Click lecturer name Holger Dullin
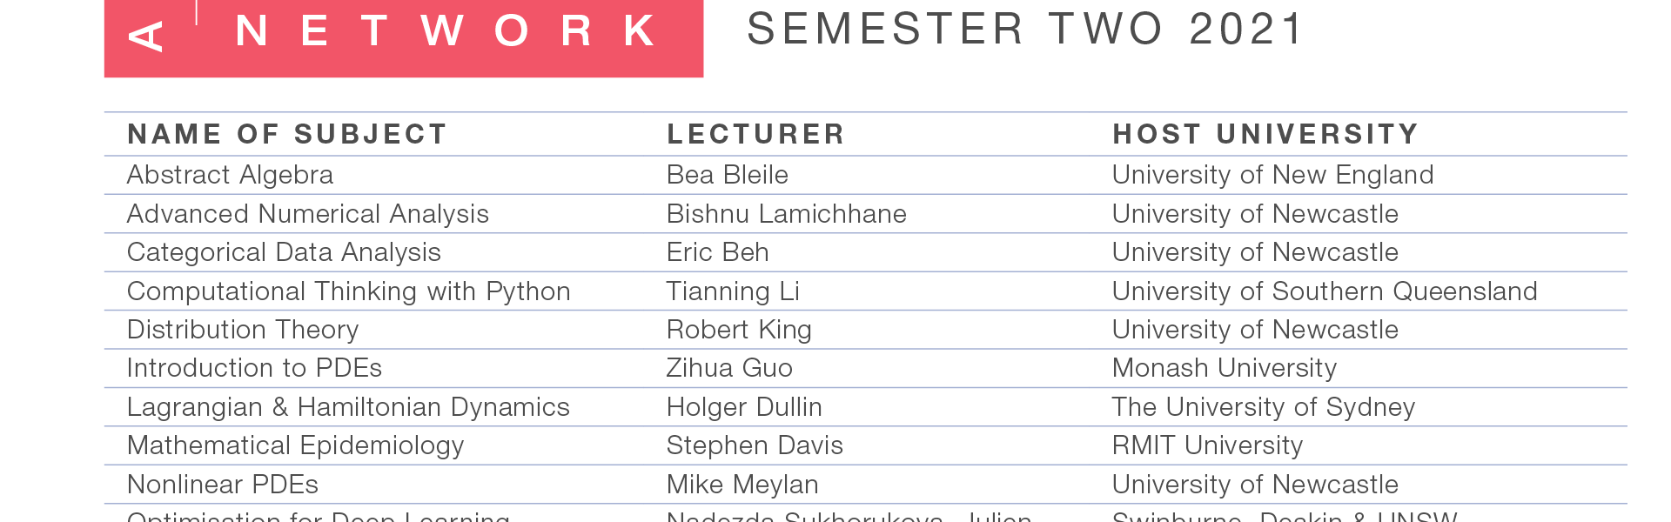 pyautogui.click(x=744, y=407)
